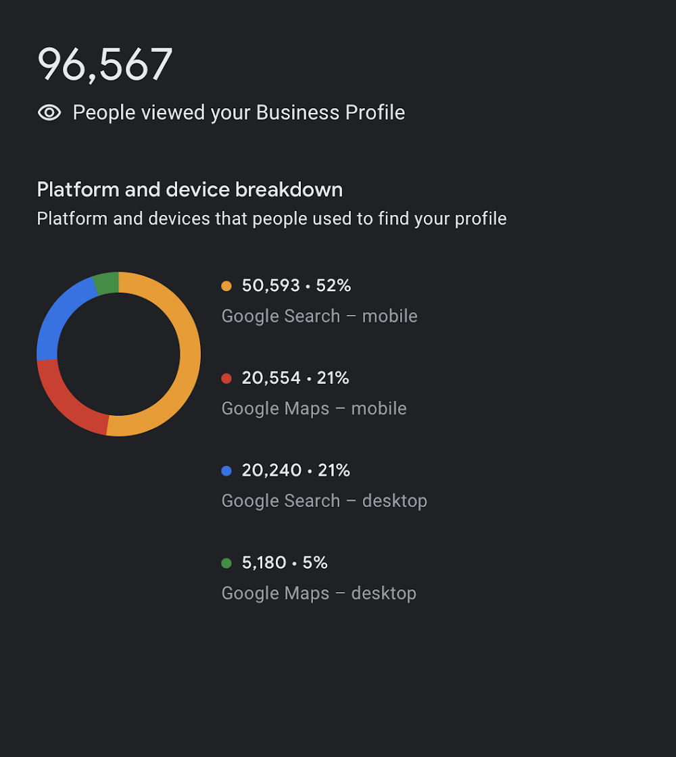Click the '50,593 • 52%' value
This screenshot has height=757, width=676.
296,286
